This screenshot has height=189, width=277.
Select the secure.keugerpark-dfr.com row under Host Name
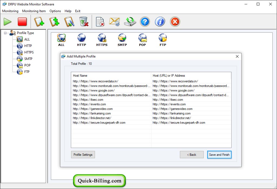click(99, 123)
